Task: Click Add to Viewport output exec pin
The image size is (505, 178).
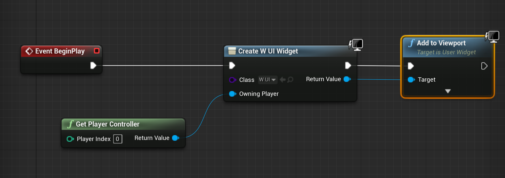Action: 484,66
